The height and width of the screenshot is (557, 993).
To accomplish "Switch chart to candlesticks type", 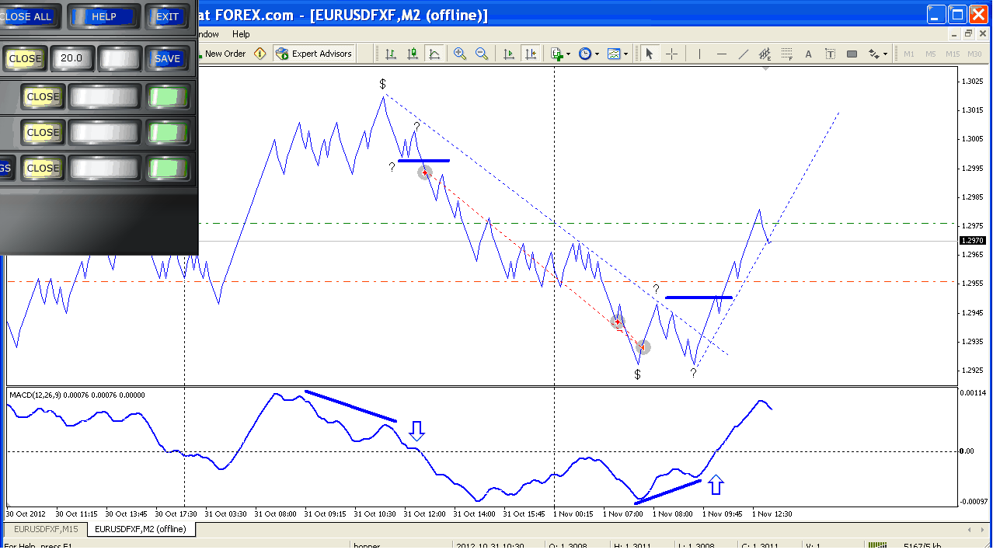I will pyautogui.click(x=413, y=54).
